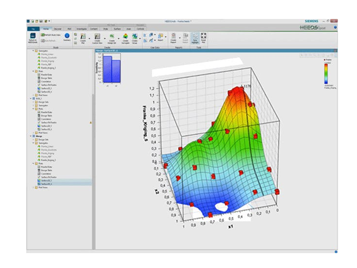Open the quick access toolbar customize dropdown

49,21
